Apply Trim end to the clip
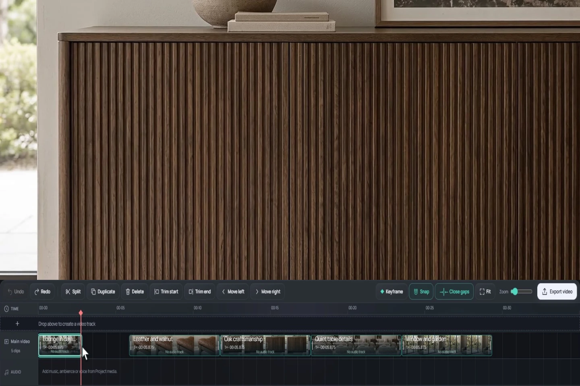Image resolution: width=580 pixels, height=386 pixels. click(x=200, y=292)
